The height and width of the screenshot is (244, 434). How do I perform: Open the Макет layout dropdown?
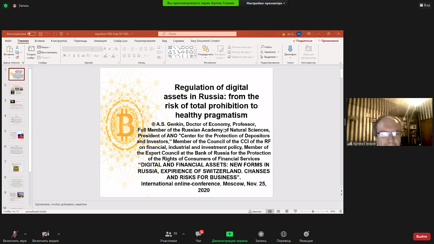pyautogui.click(x=44, y=47)
